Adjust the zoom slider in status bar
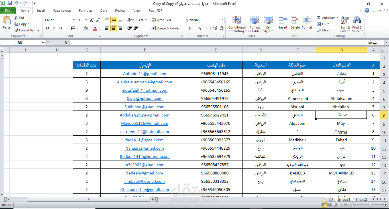 (x=370, y=205)
